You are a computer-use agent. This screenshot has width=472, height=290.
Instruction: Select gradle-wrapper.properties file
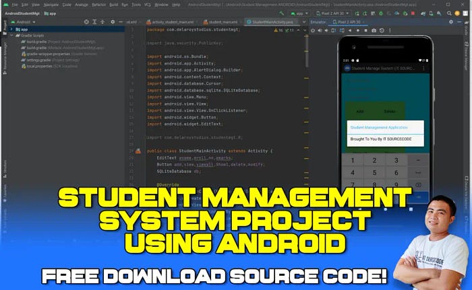pos(59,54)
